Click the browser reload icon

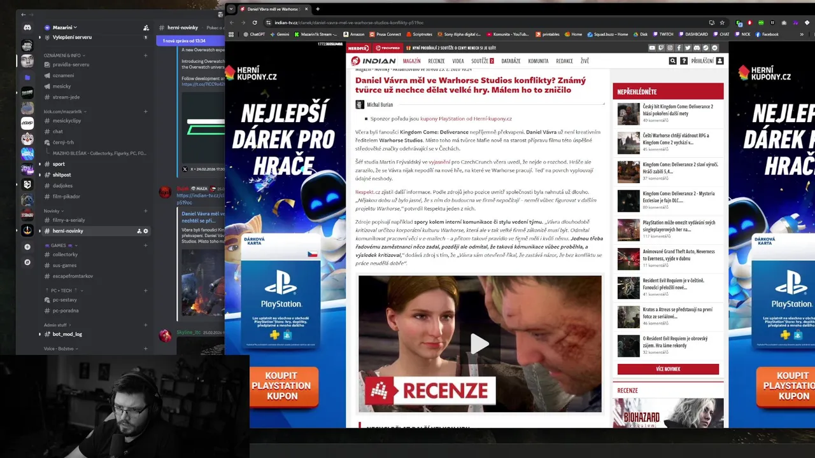254,22
